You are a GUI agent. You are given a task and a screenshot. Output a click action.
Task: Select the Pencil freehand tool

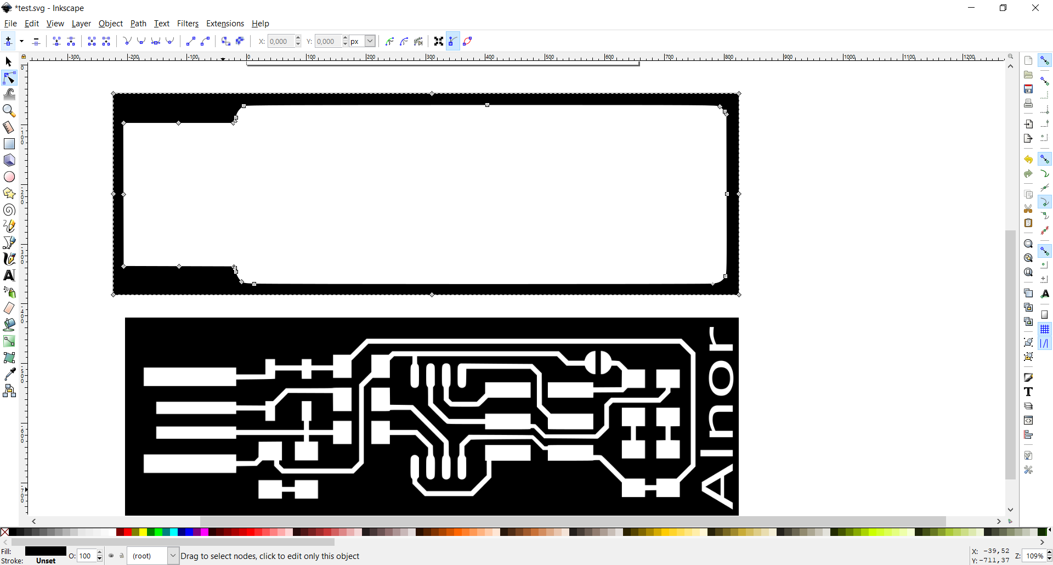pyautogui.click(x=9, y=226)
